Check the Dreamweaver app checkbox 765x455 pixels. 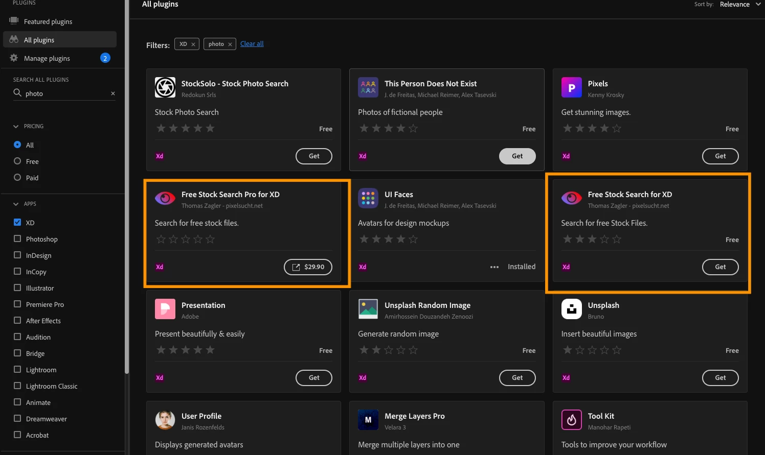pos(17,418)
